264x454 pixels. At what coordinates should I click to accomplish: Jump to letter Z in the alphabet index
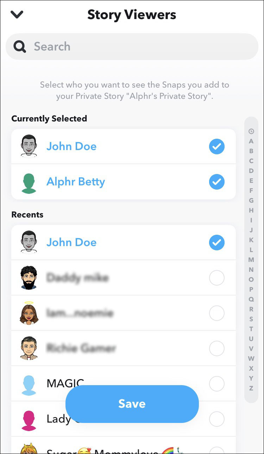(251, 388)
